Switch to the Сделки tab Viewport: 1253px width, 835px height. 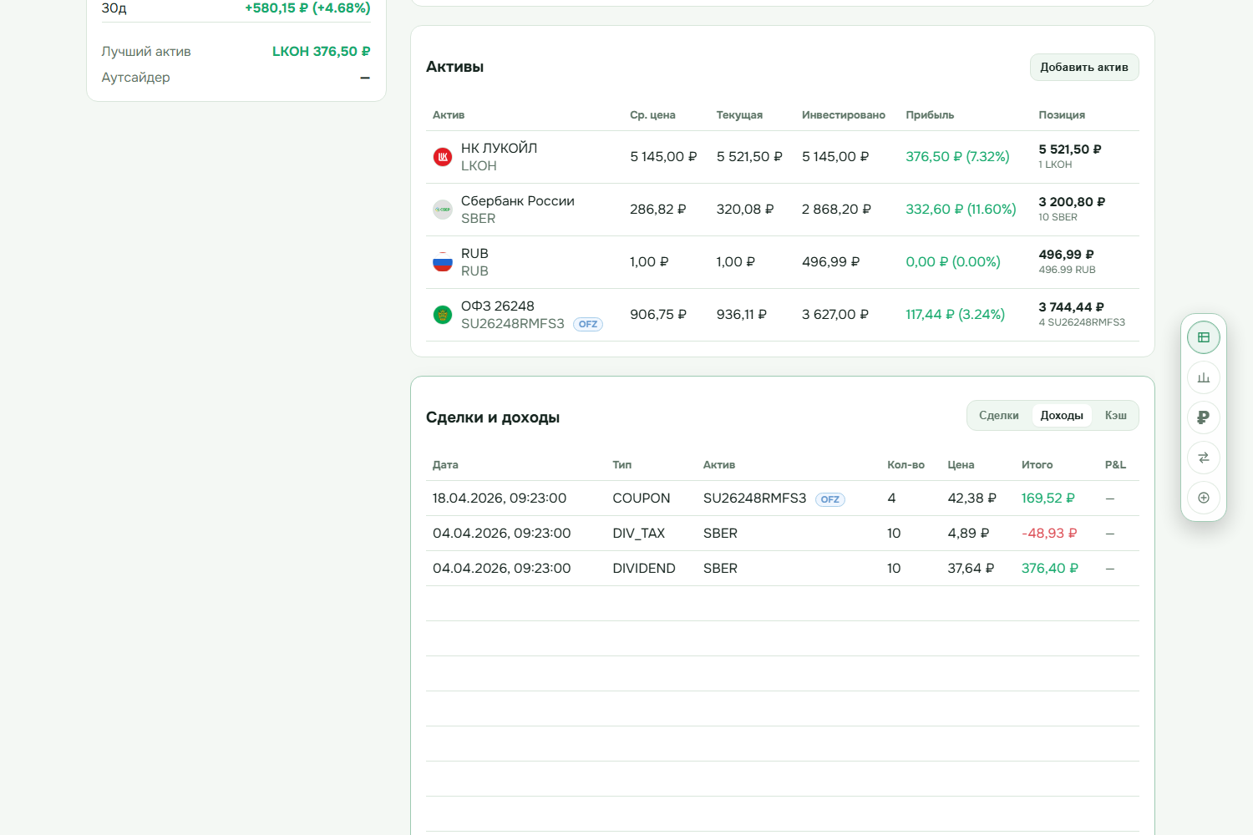coord(999,415)
